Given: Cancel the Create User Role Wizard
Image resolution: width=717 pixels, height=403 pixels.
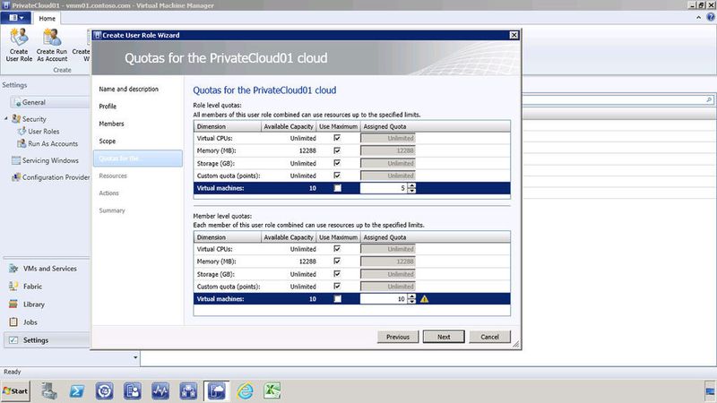Looking at the screenshot, I should click(x=489, y=337).
